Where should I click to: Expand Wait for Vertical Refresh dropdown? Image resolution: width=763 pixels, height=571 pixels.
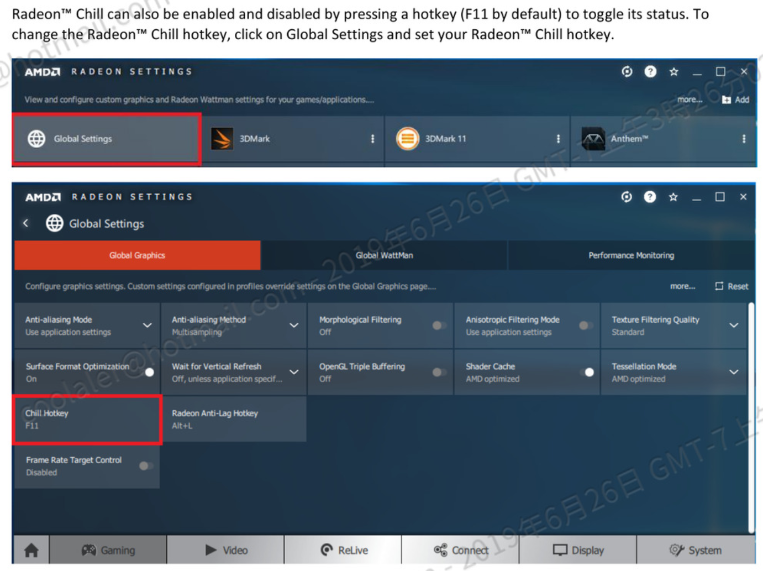pos(294,373)
